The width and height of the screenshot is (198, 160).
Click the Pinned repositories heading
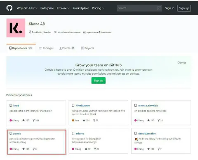tap(19, 95)
